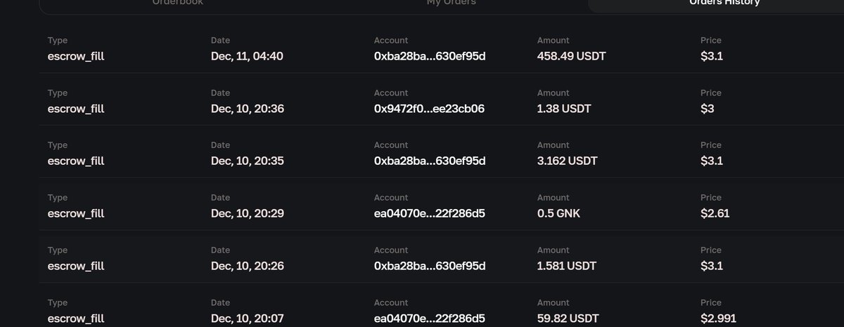Image resolution: width=844 pixels, height=327 pixels.
Task: Click the amount 458.49 USDT
Action: [x=573, y=56]
